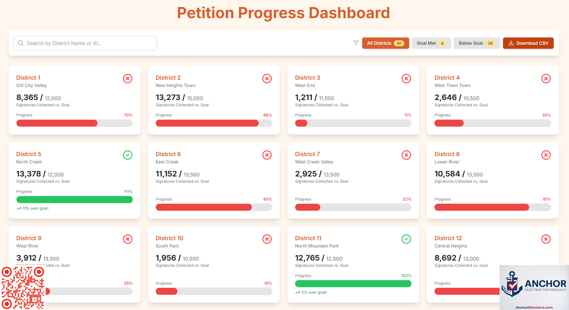Open the District 6 title link

click(168, 154)
